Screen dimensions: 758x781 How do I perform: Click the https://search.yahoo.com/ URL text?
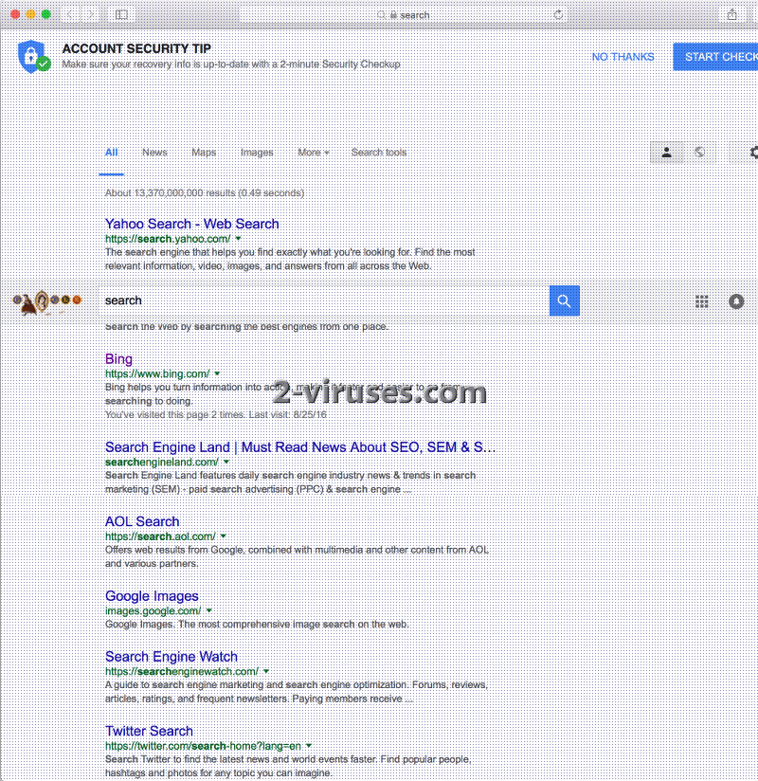(x=168, y=239)
